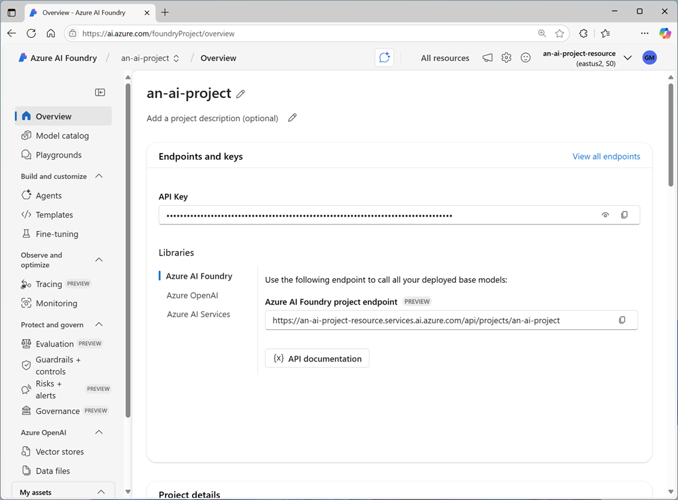Collapse the Build and customize section
Image resolution: width=678 pixels, height=500 pixels.
(99, 176)
